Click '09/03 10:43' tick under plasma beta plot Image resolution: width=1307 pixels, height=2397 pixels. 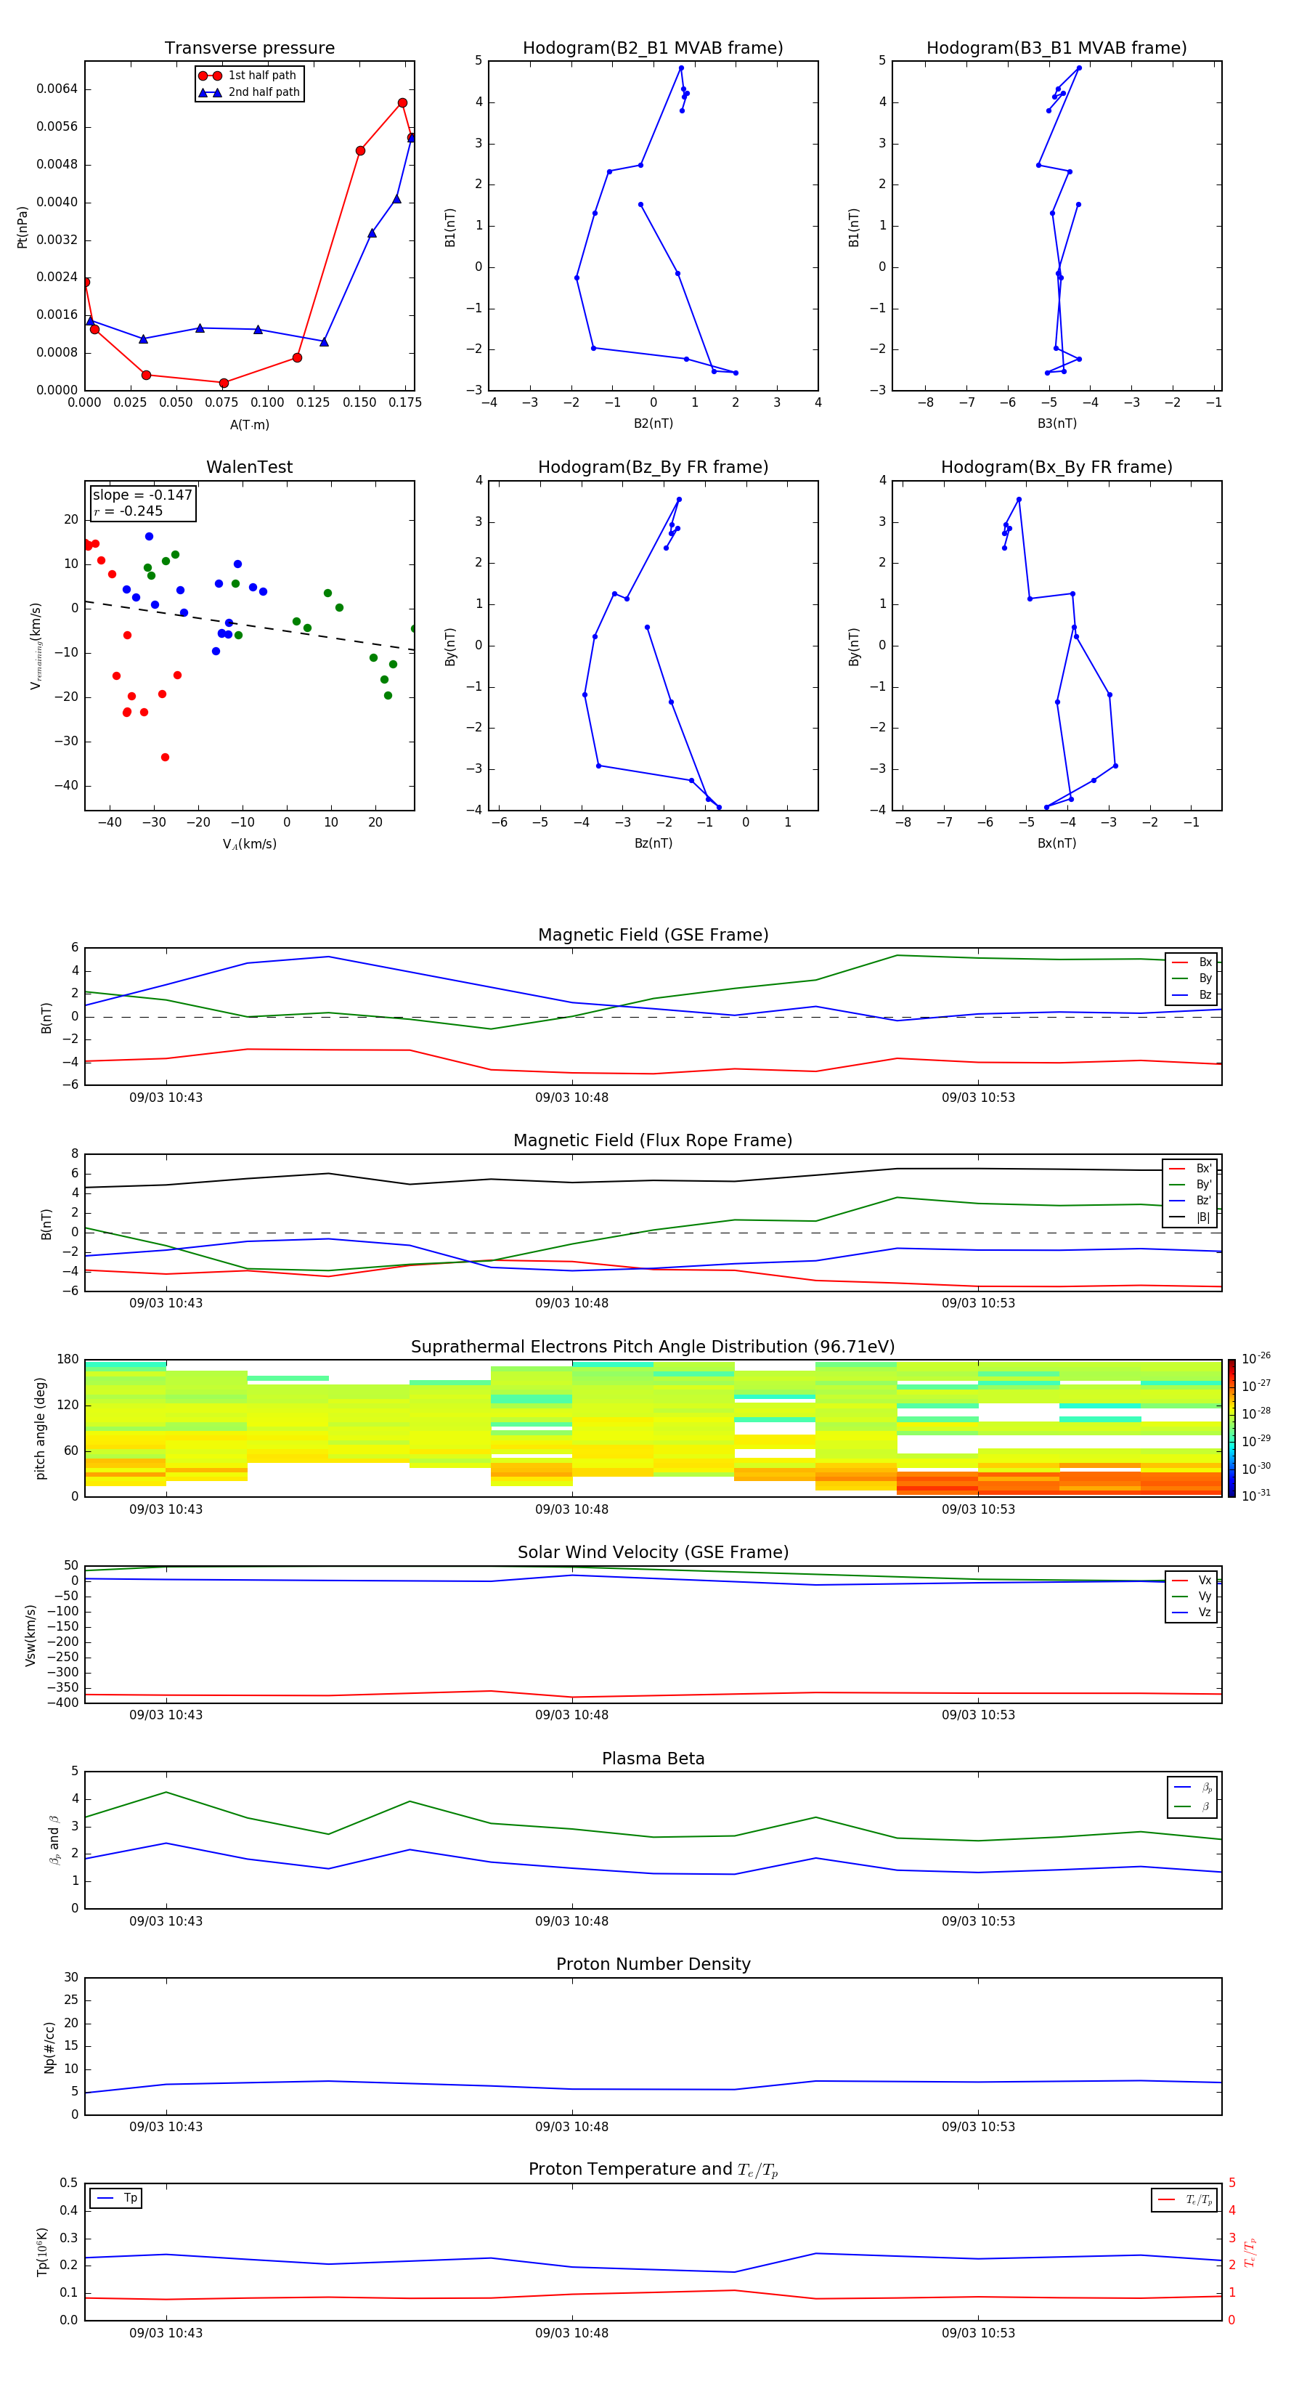(166, 1921)
